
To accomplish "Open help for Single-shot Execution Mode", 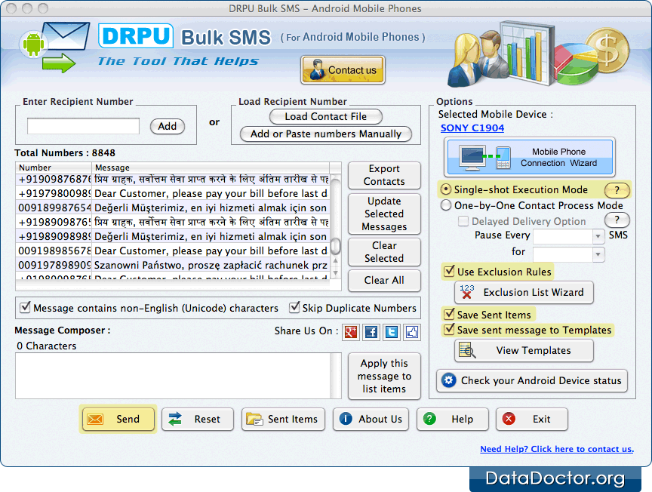I will point(617,190).
